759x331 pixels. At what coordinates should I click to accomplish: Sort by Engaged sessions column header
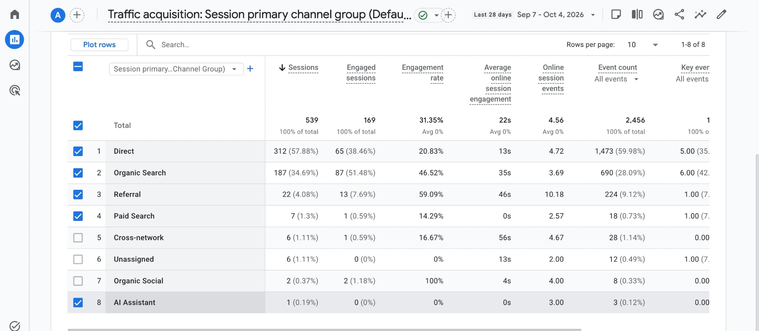(x=361, y=73)
